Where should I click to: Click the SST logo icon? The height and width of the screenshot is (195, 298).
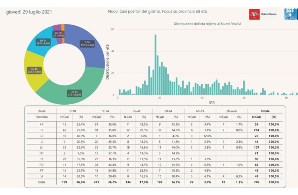click(x=290, y=14)
